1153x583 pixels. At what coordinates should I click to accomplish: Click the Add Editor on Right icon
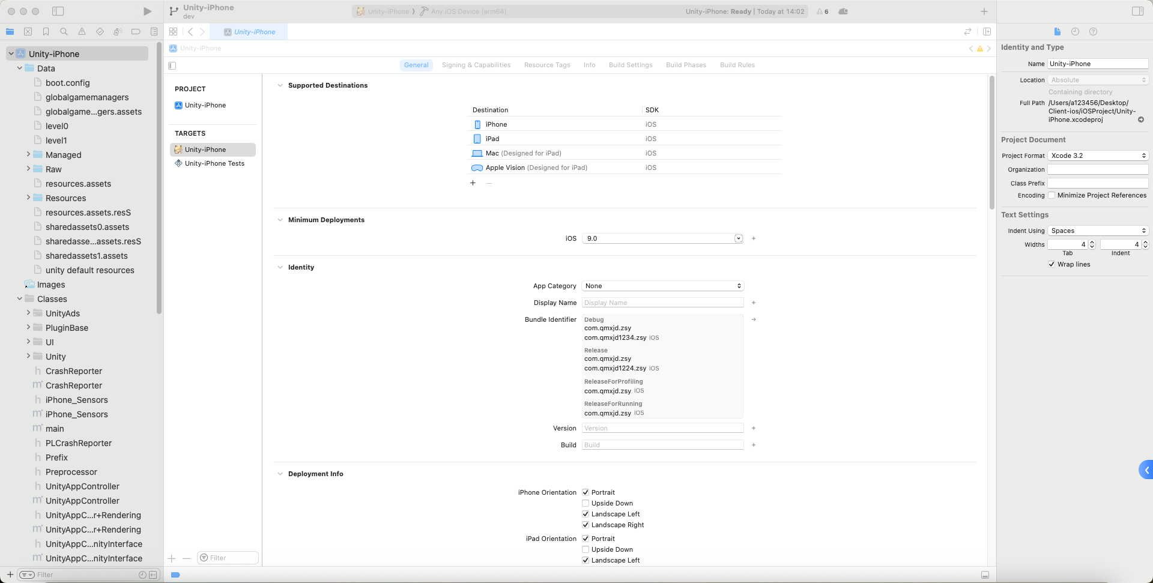987,32
